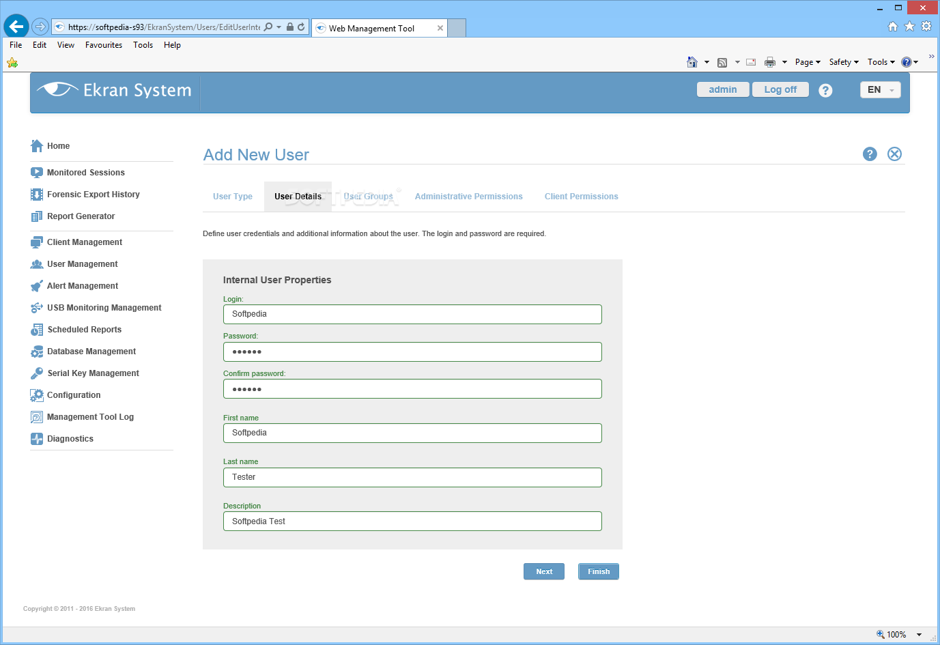Click the help icon in Ekran header
The width and height of the screenshot is (940, 645).
click(x=825, y=90)
